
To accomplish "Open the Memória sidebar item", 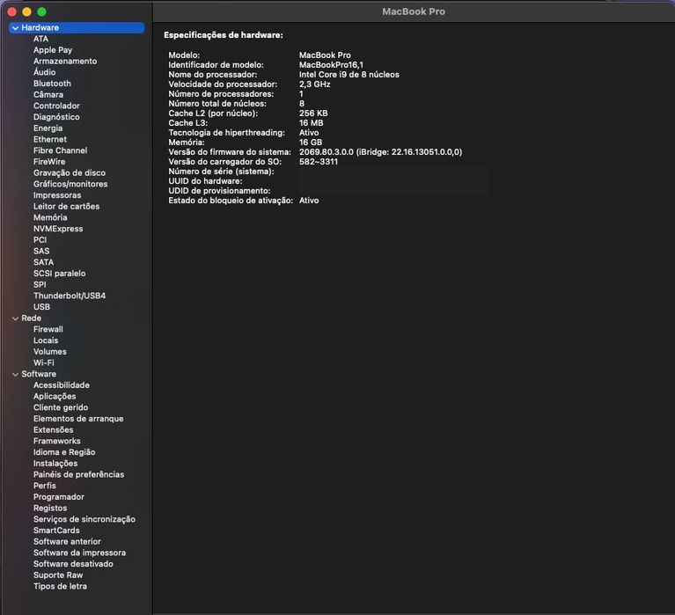I will (50, 218).
